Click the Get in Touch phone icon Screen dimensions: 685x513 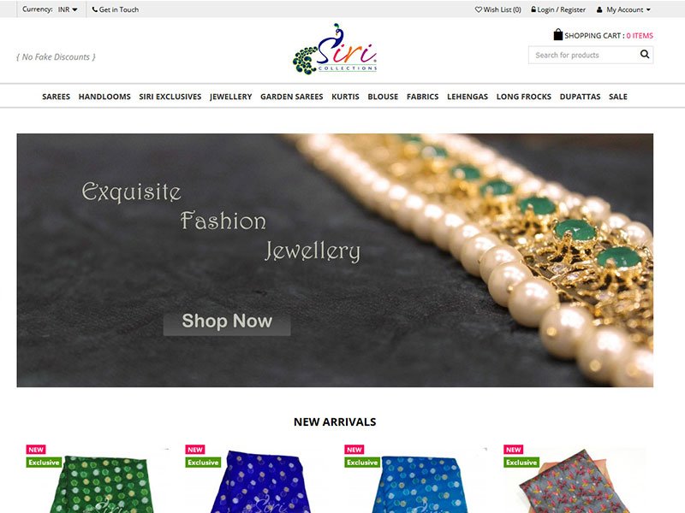95,9
